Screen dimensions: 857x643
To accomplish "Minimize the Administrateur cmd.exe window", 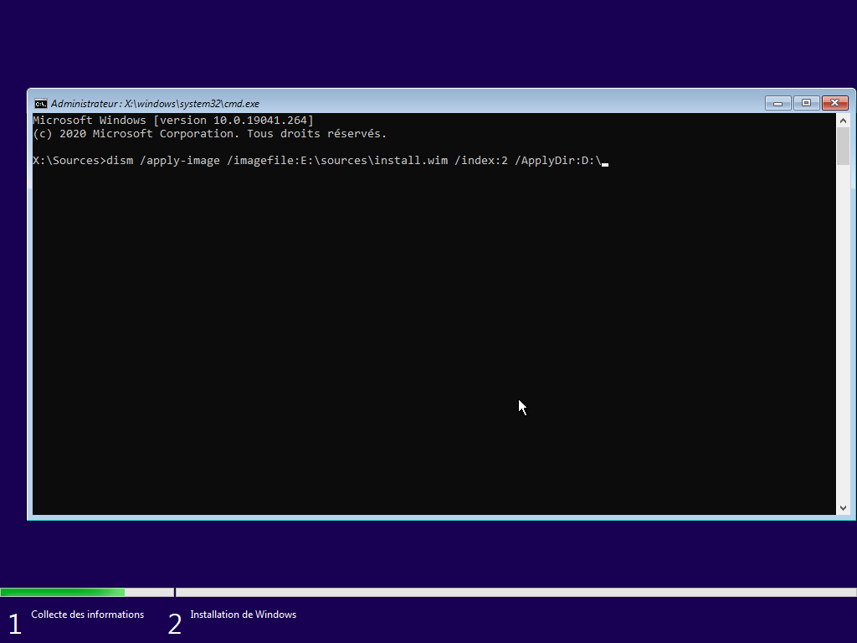I will 777,103.
